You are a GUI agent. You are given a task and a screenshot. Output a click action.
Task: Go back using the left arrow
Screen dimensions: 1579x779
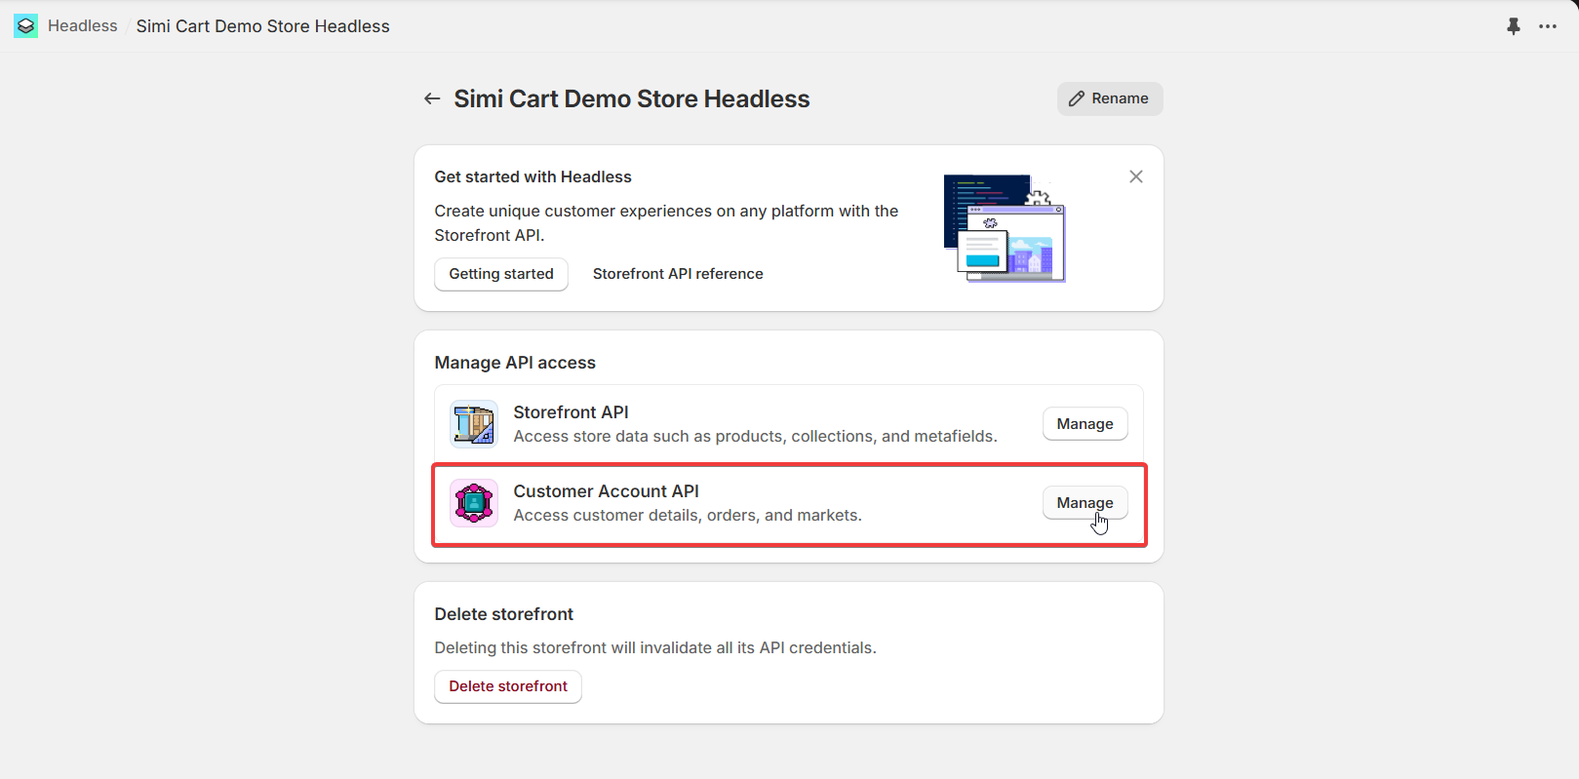(432, 98)
